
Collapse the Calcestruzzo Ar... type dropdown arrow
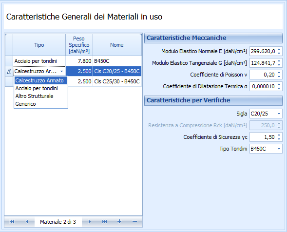(62, 71)
